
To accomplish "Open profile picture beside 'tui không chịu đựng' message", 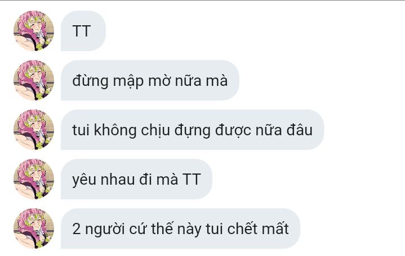I will (34, 130).
